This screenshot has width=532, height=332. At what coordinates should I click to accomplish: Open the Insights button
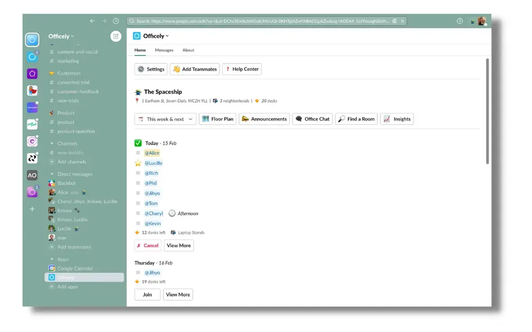(397, 119)
